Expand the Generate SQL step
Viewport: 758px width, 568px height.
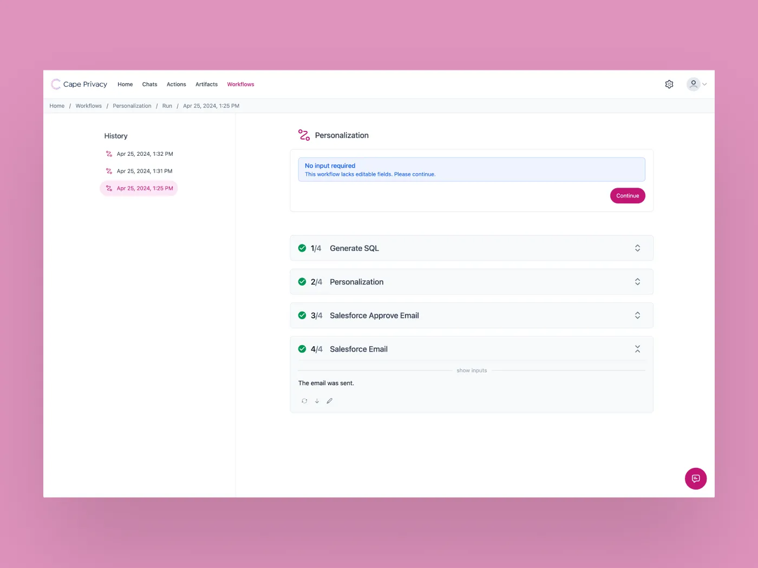pos(637,248)
